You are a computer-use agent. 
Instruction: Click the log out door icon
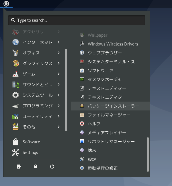coord(19,167)
